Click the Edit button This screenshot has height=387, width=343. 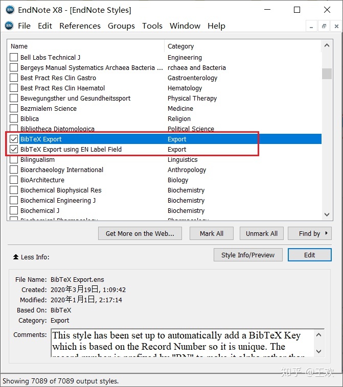(x=310, y=255)
